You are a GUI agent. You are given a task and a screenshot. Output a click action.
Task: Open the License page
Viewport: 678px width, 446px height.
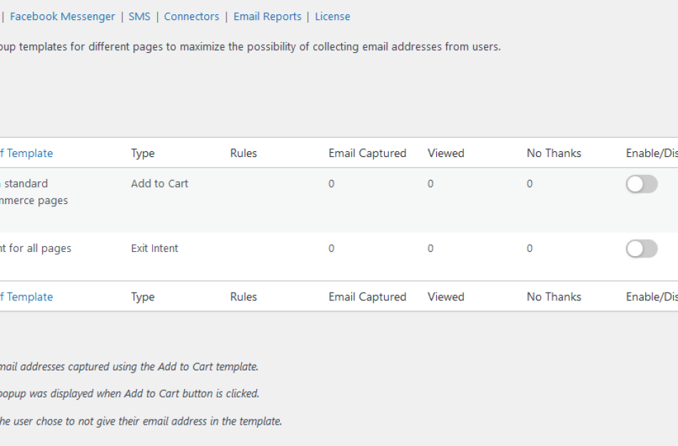coord(333,16)
